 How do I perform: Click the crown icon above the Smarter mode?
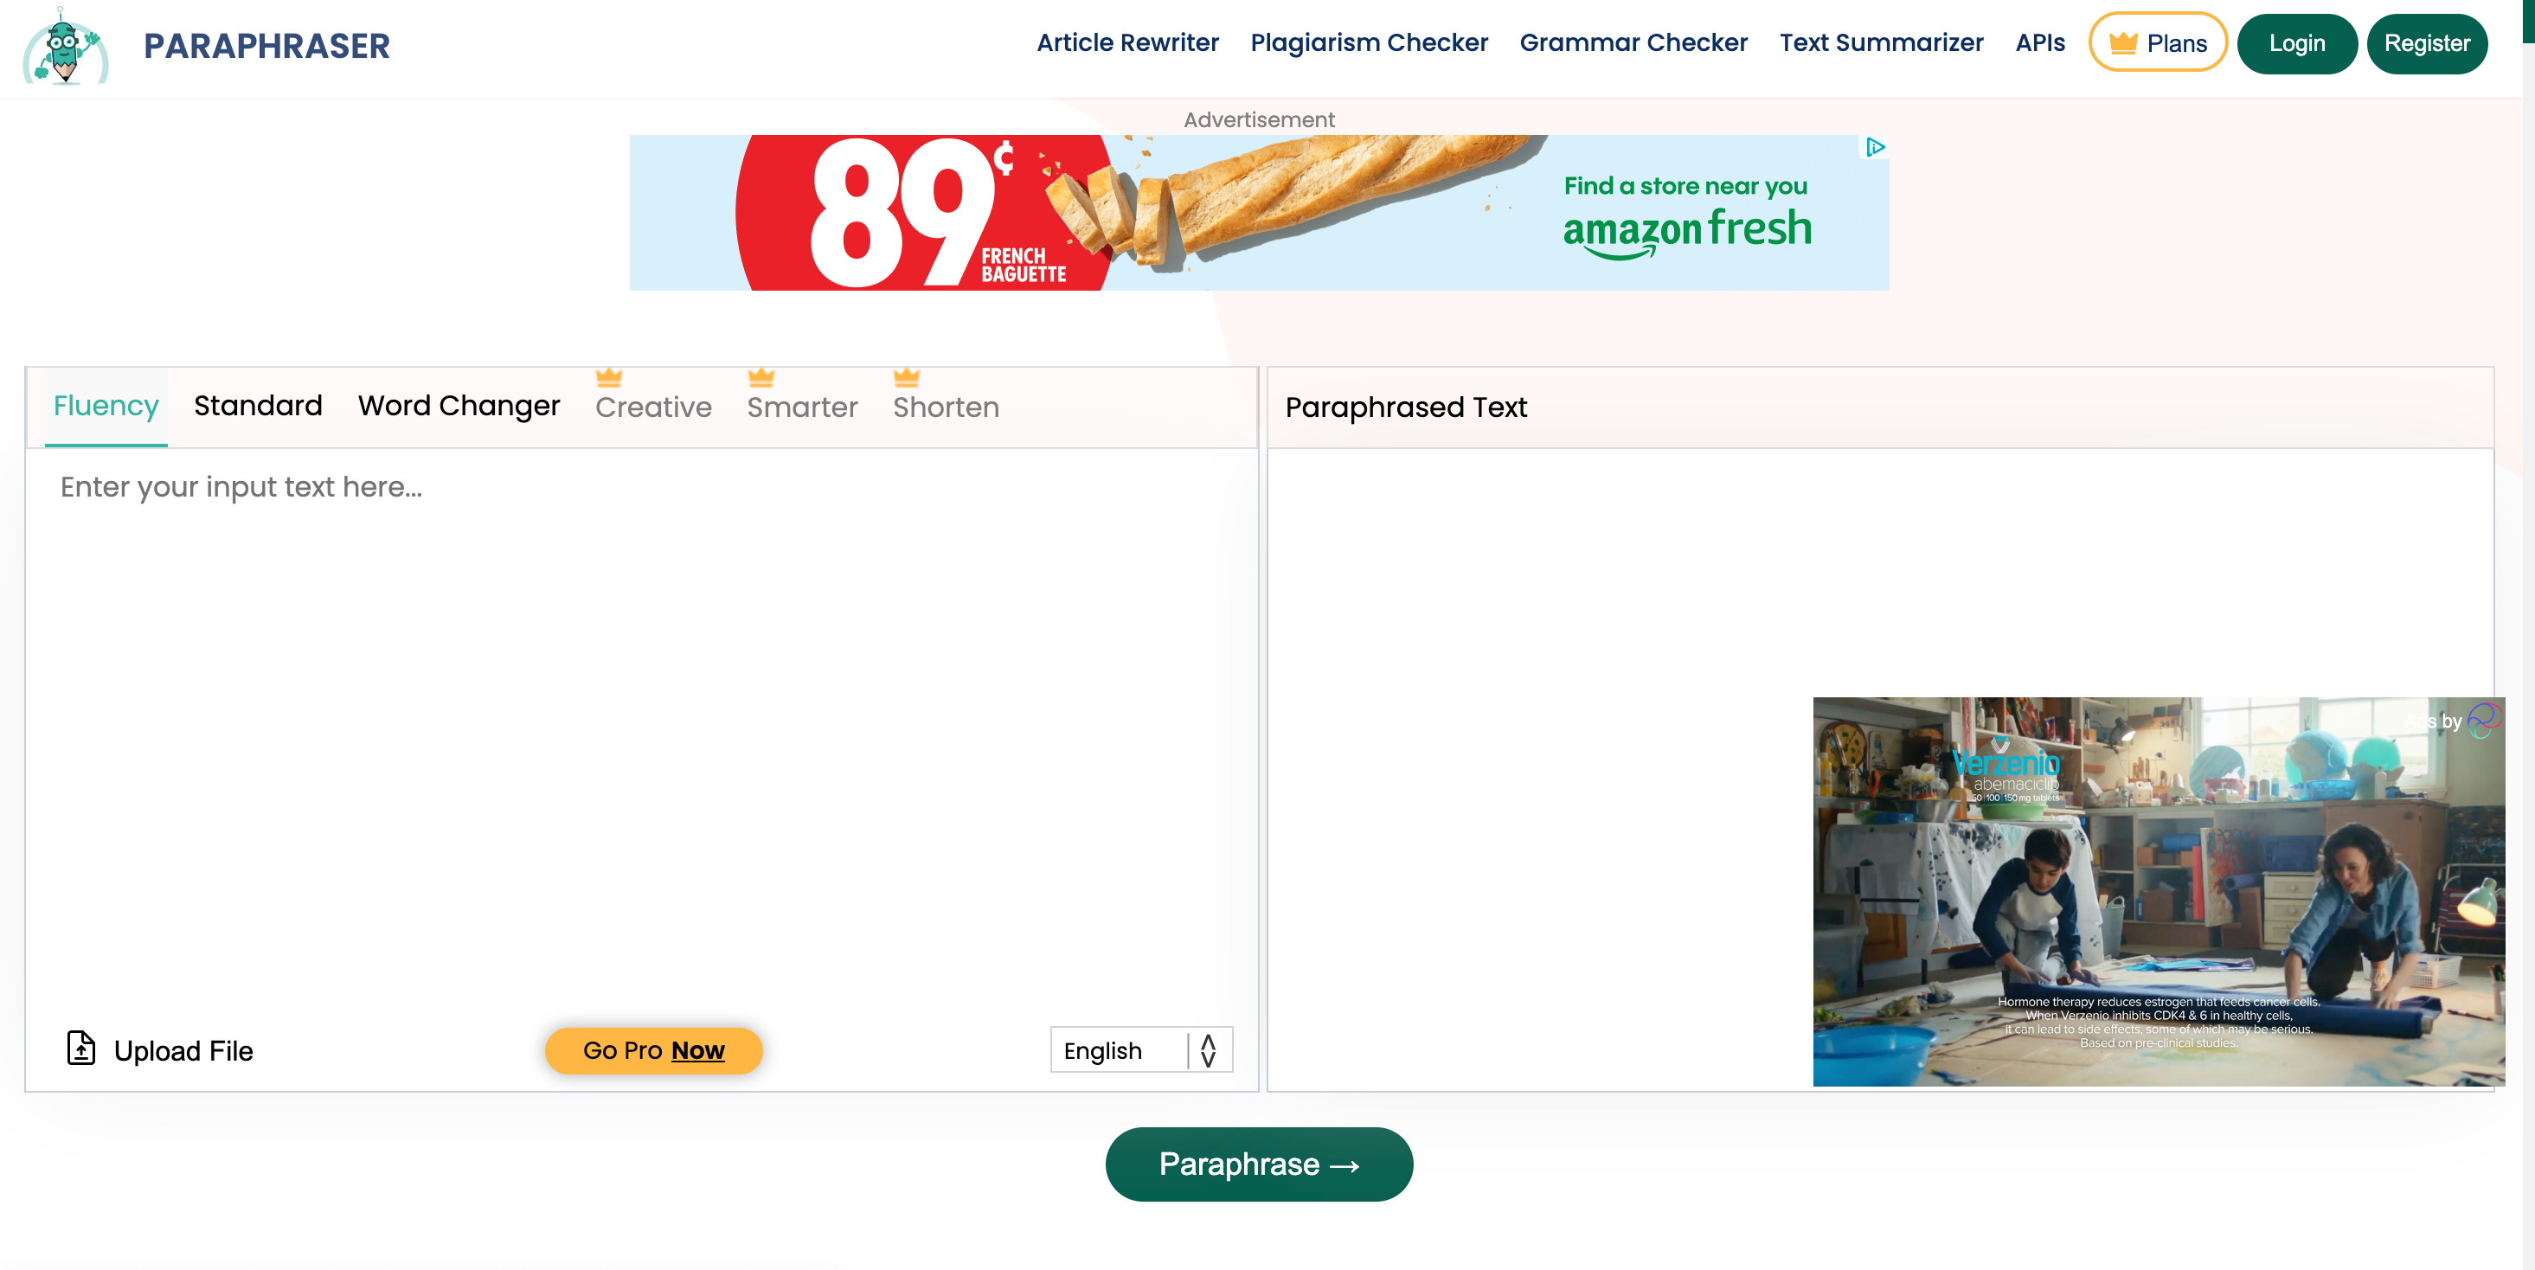760,378
